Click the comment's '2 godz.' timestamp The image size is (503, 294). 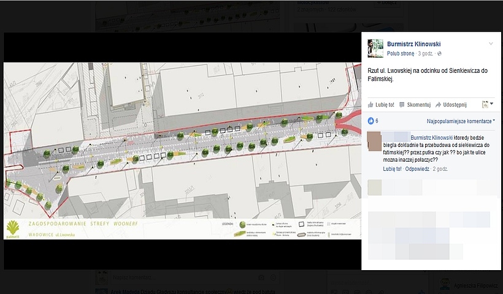441,168
